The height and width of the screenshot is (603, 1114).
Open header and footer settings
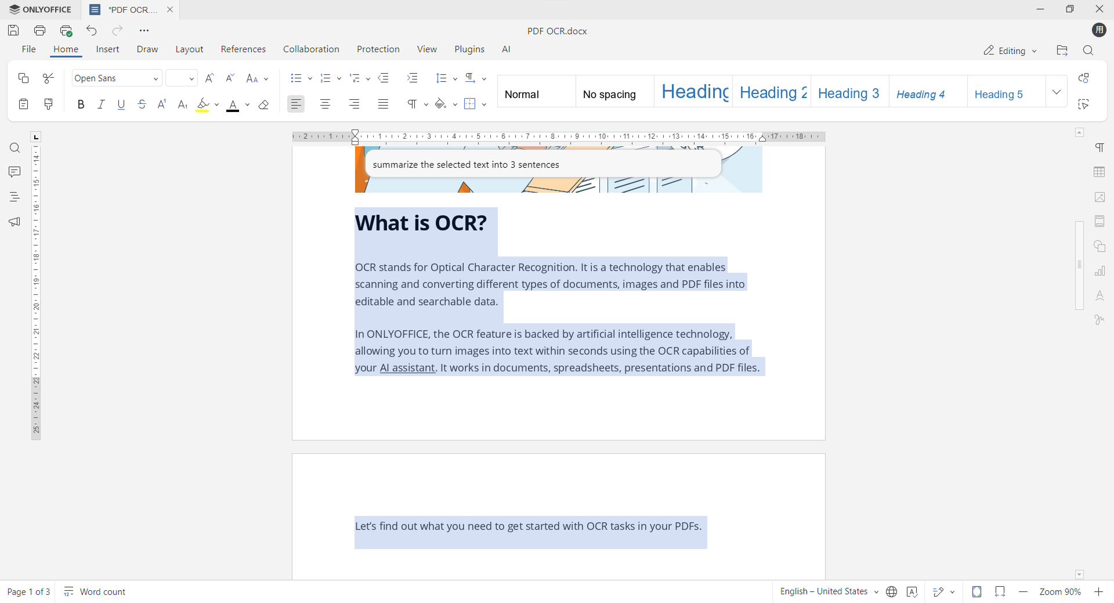coord(1099,222)
